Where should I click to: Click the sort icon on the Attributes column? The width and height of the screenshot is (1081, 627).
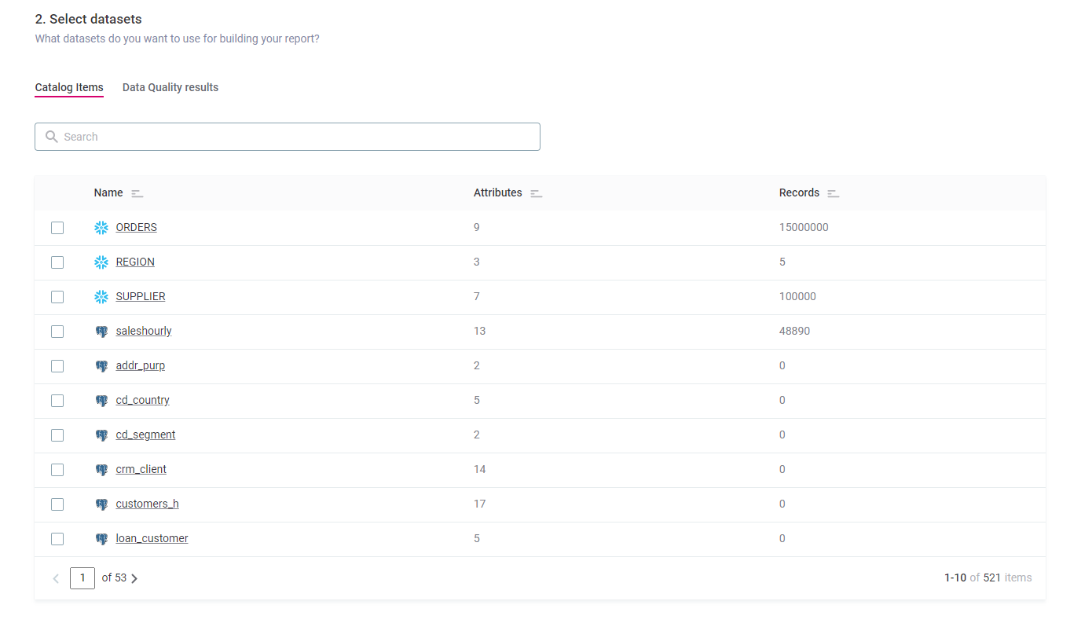point(536,192)
